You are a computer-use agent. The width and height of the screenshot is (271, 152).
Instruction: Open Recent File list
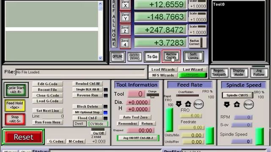47,90
